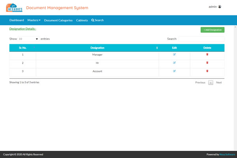The image size is (237, 158).
Task: Follow the Nexa Software footer link
Action: [x=226, y=154]
